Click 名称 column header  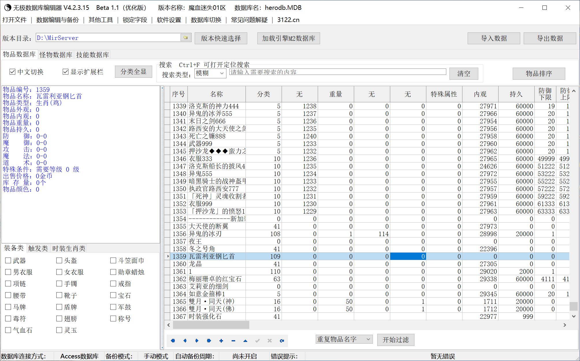[x=217, y=94]
